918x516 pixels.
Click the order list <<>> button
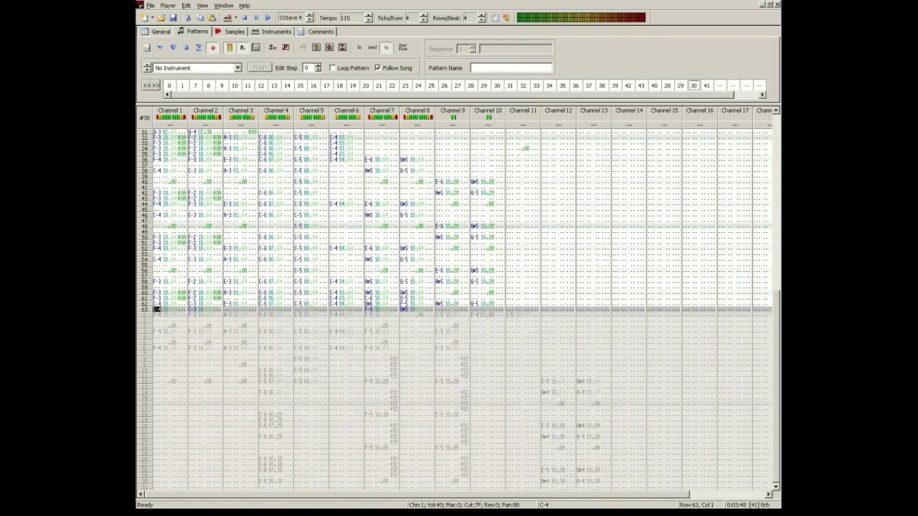click(151, 86)
